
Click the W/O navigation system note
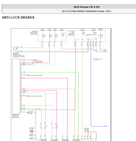tap(98, 59)
